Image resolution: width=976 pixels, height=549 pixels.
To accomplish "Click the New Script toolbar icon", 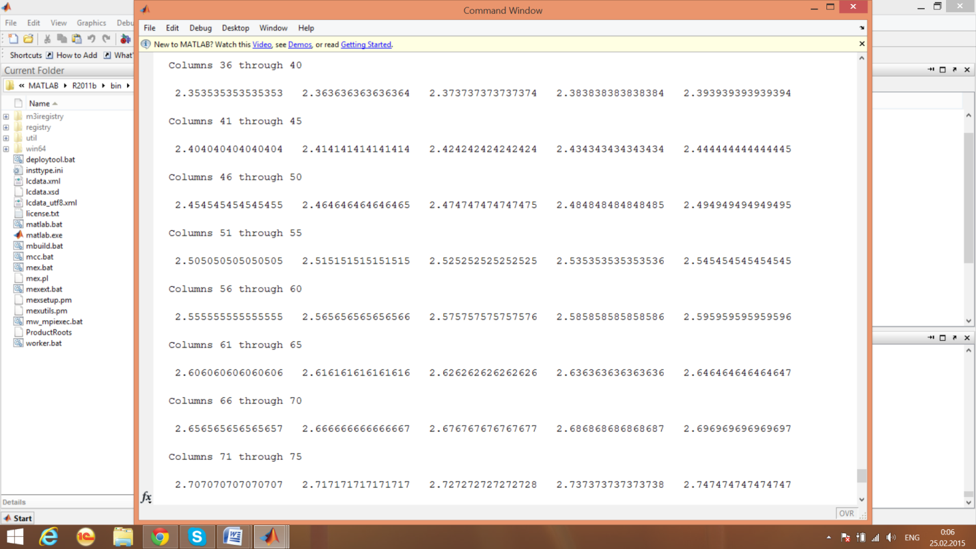I will pyautogui.click(x=13, y=39).
